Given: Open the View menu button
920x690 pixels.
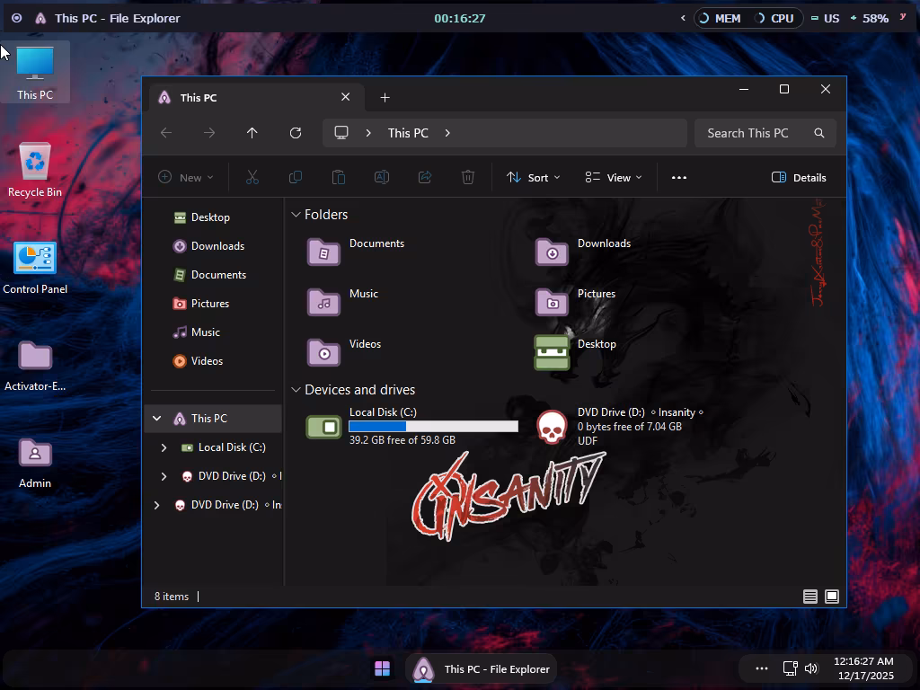Looking at the screenshot, I should [x=614, y=178].
